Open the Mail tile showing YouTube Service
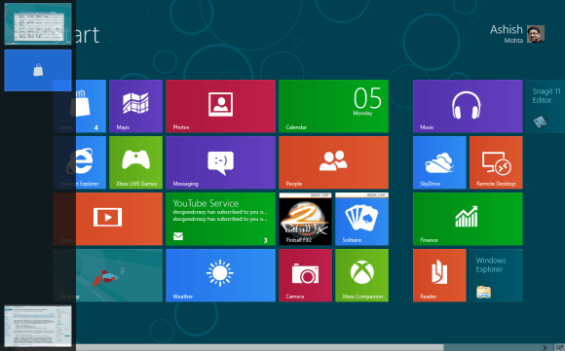 coord(220,219)
